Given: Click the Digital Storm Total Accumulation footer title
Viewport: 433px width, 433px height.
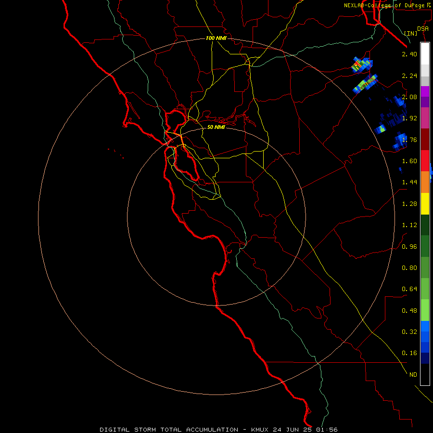Looking at the screenshot, I should click(x=169, y=430).
